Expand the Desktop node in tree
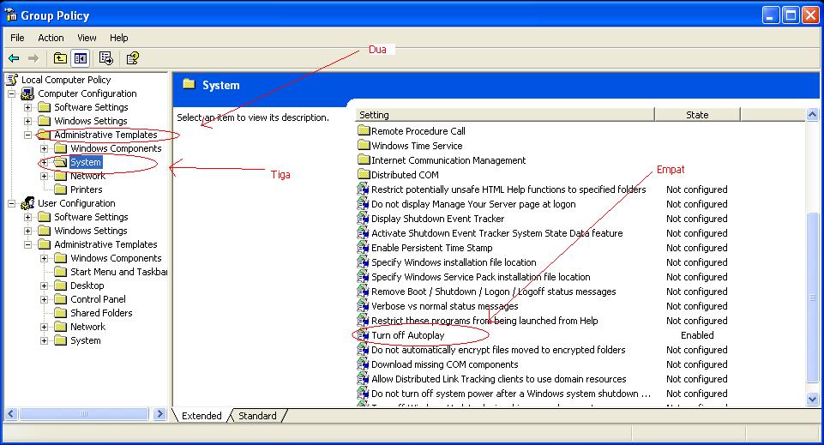This screenshot has height=445, width=824. 45,286
